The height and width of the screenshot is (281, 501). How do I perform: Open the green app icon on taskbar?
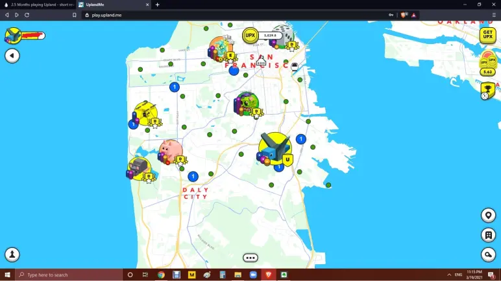point(284,275)
